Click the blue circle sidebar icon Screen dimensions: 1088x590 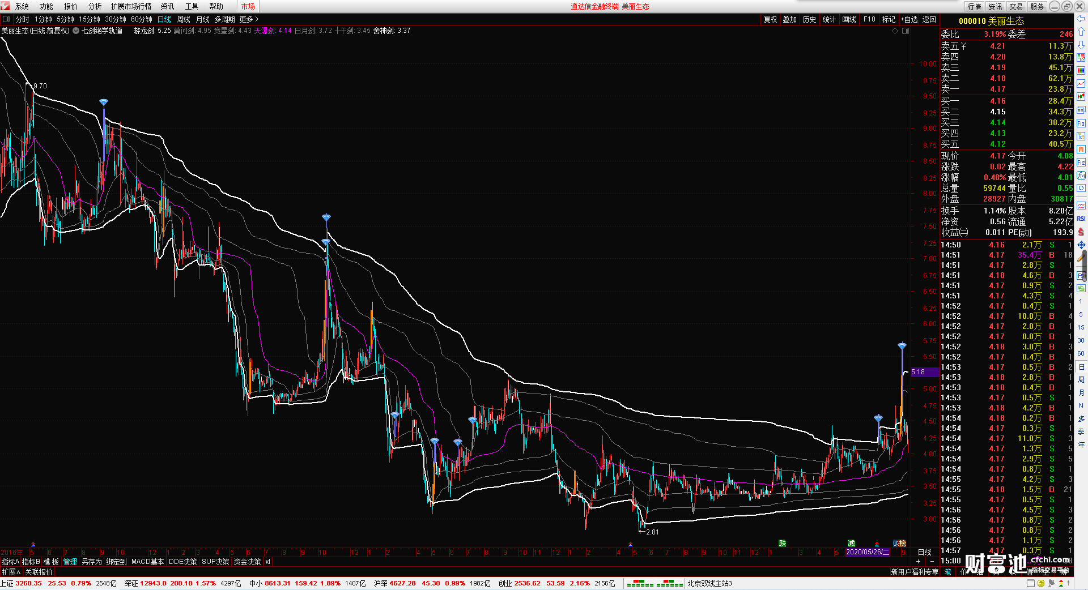1081,189
